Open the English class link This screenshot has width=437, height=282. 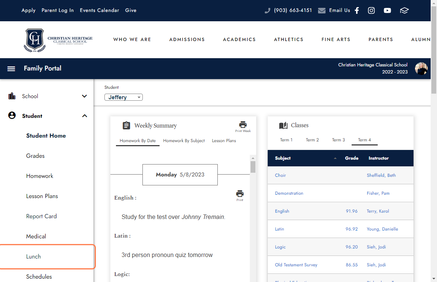[x=282, y=211]
